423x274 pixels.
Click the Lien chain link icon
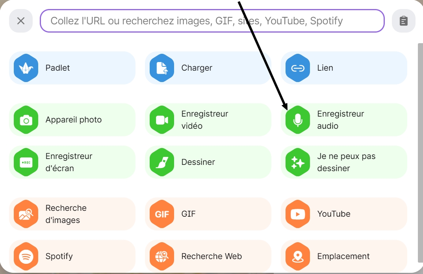click(298, 68)
